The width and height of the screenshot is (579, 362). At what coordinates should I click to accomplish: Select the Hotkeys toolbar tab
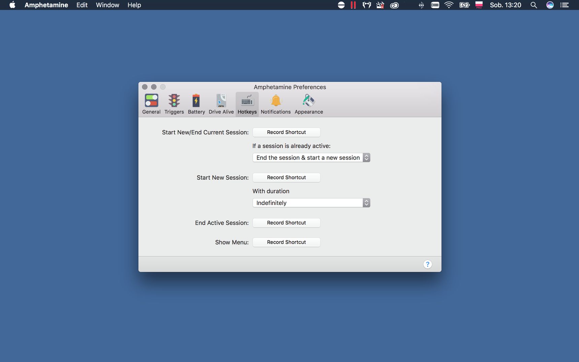(x=247, y=104)
